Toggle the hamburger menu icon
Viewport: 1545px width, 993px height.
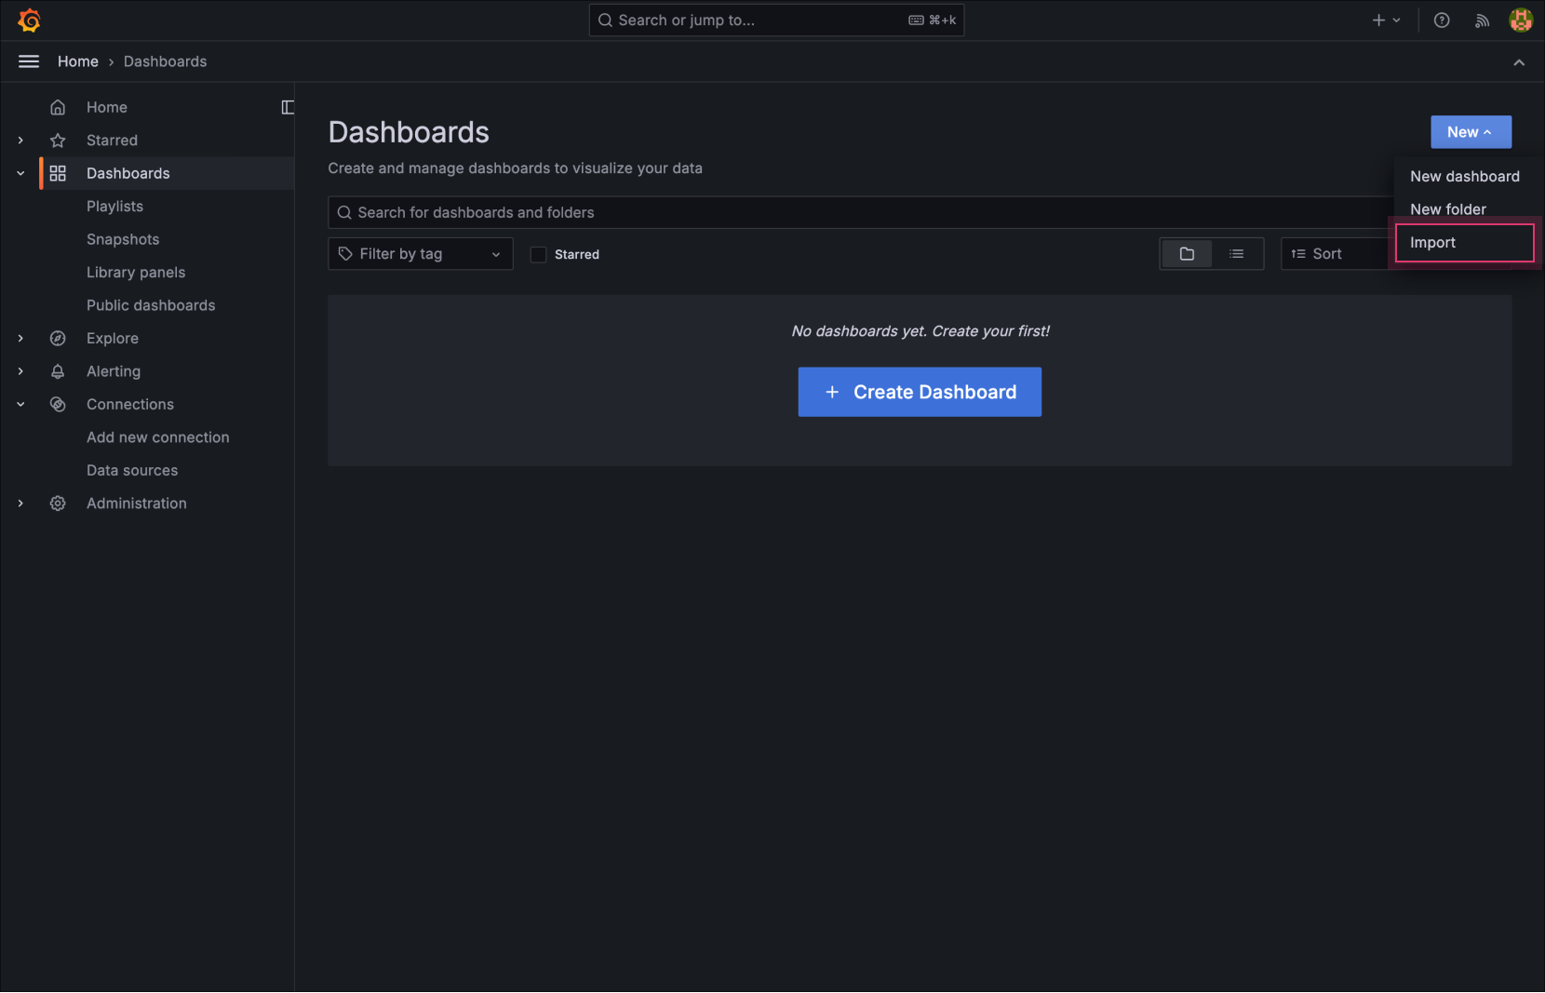tap(29, 61)
